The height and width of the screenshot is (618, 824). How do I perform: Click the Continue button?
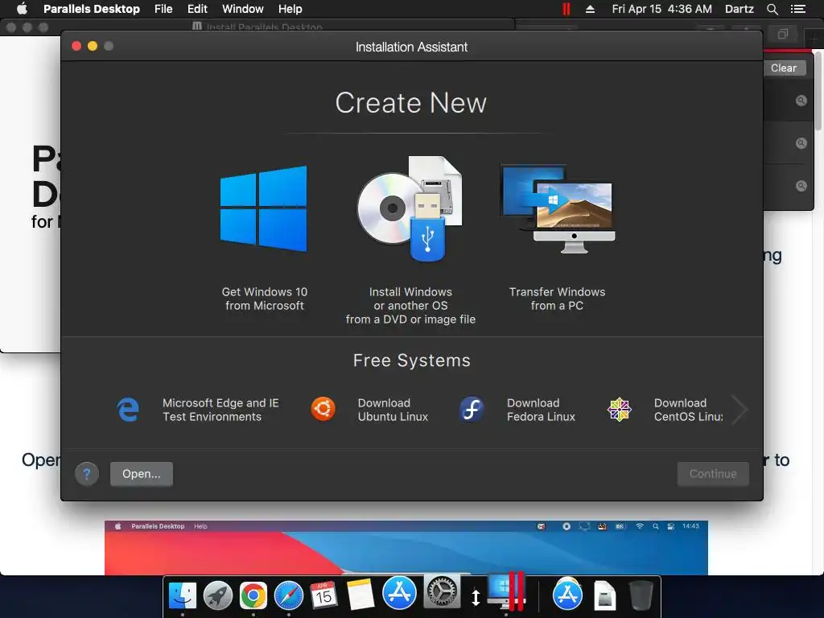tap(713, 474)
